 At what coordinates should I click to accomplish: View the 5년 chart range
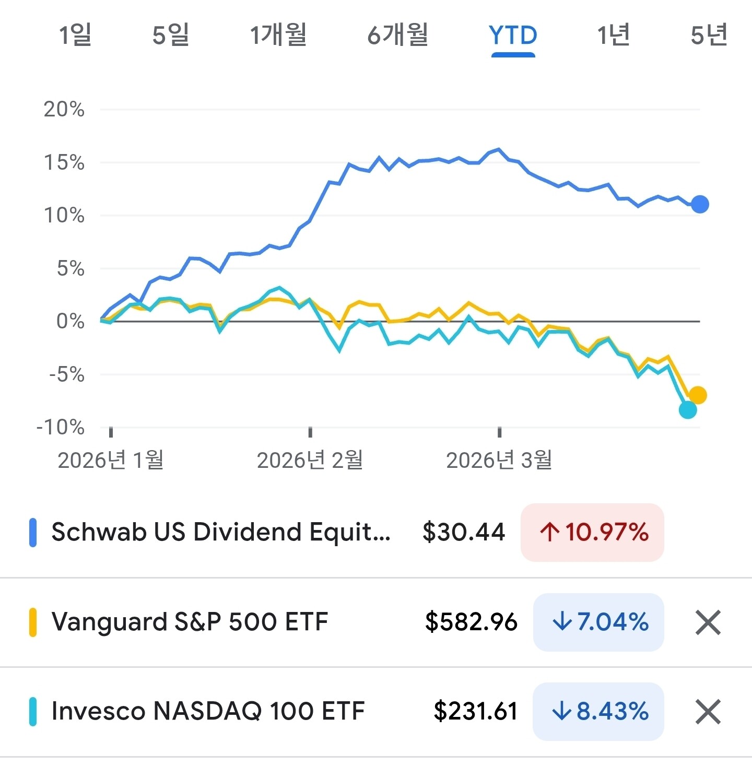709,36
